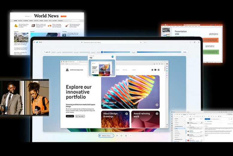This screenshot has width=233, height=156.
Task: Click the Copilot icon atop the Edge sidebar
Action: [167, 64]
